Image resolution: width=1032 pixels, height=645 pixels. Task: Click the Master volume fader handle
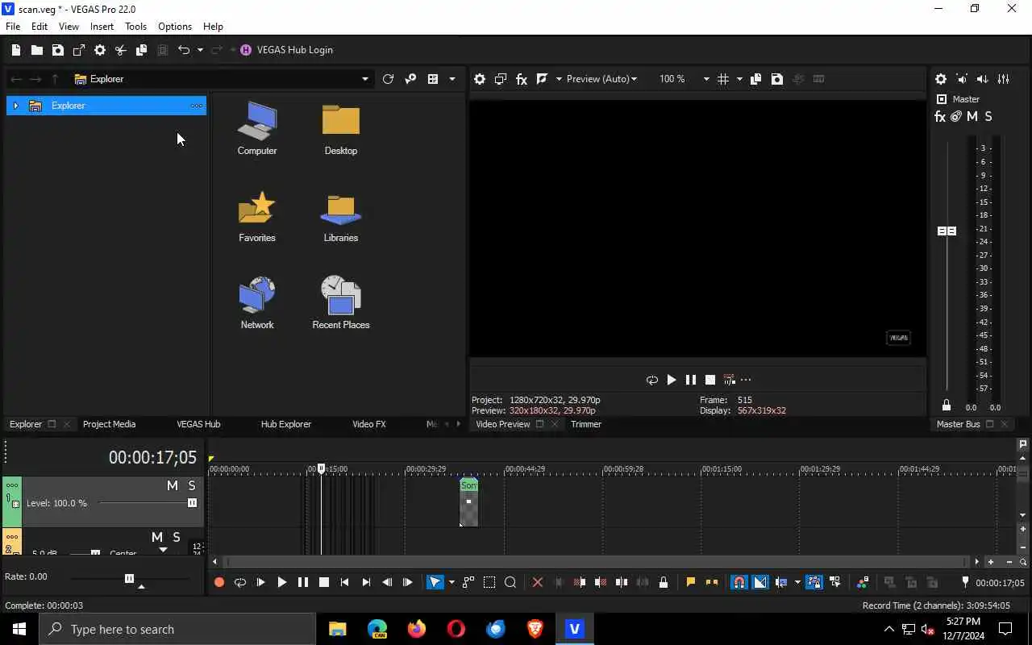pyautogui.click(x=947, y=231)
